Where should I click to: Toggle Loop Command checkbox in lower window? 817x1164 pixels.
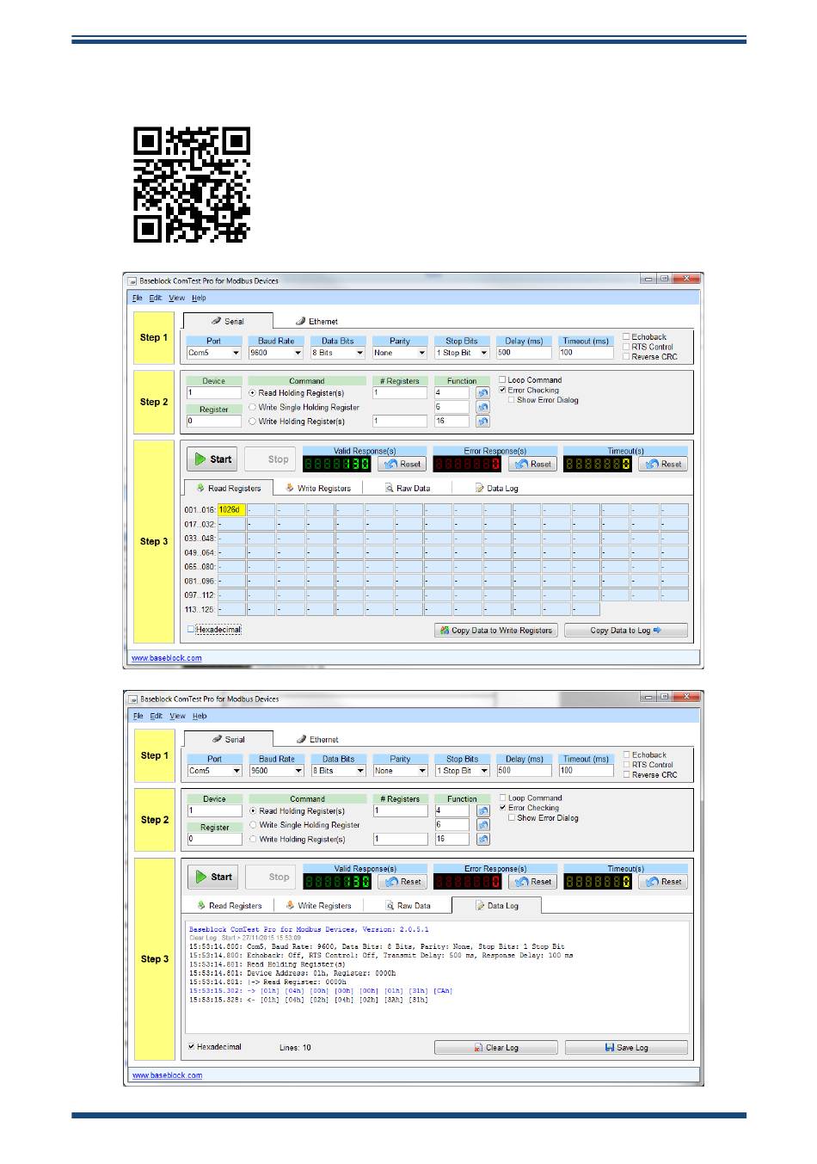pyautogui.click(x=503, y=798)
